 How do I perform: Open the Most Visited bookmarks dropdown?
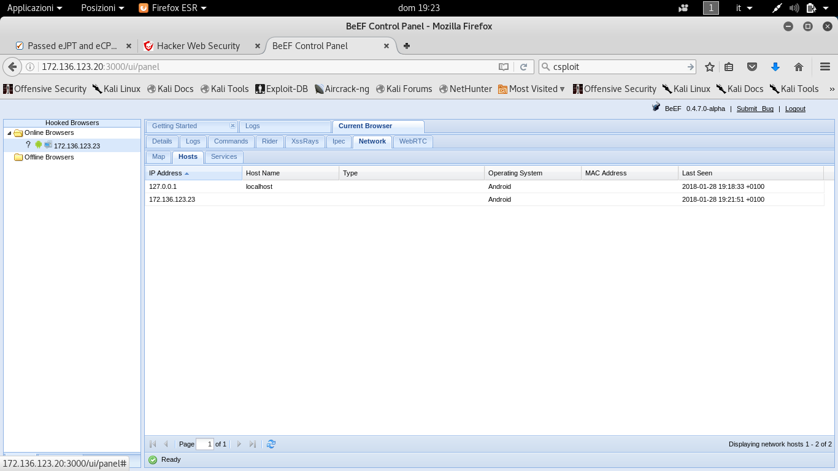pyautogui.click(x=531, y=89)
